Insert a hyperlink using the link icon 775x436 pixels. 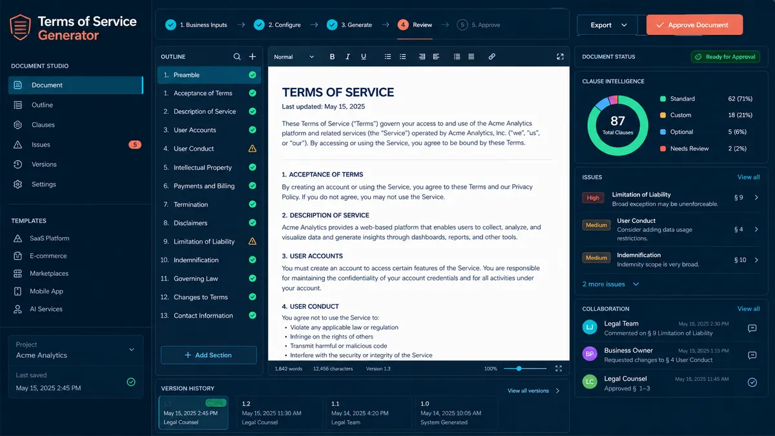tap(491, 57)
